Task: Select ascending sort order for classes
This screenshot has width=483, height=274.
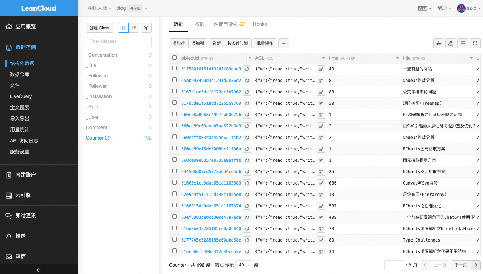Action: (x=123, y=28)
